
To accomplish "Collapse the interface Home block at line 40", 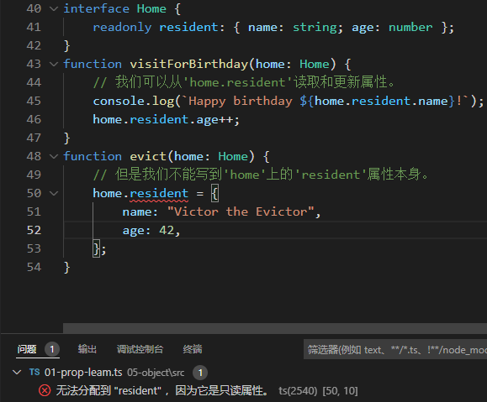I will tap(54, 9).
